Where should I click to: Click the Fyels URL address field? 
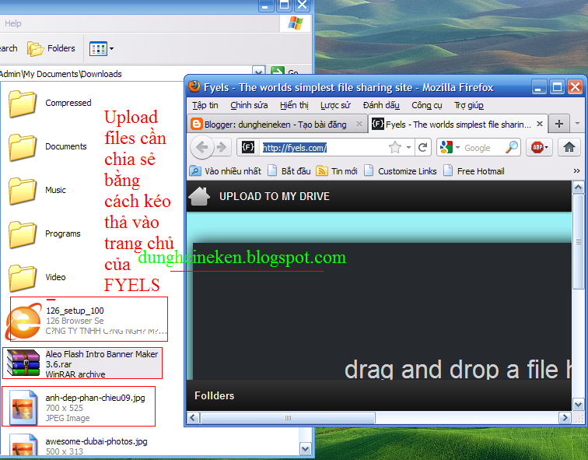pos(324,147)
